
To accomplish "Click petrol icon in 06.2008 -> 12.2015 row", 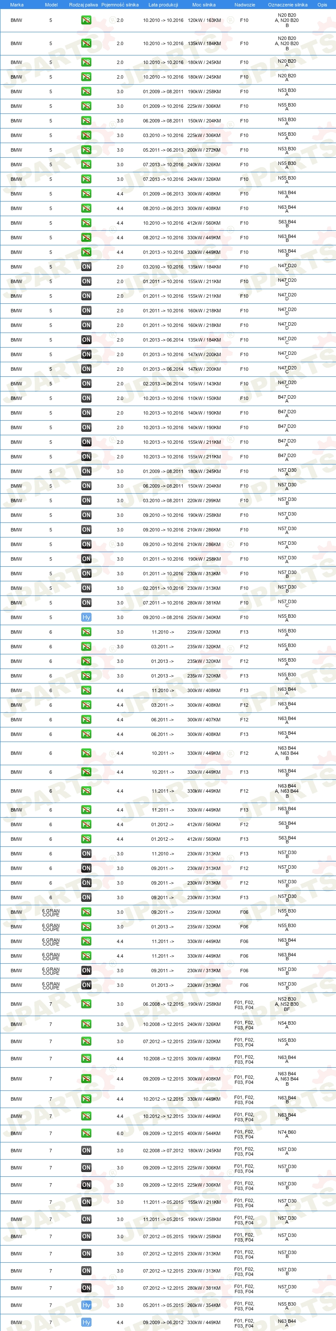I will click(86, 1004).
